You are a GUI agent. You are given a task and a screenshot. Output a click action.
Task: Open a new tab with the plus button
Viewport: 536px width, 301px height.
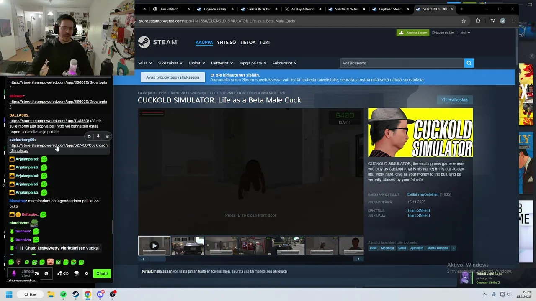click(x=461, y=9)
